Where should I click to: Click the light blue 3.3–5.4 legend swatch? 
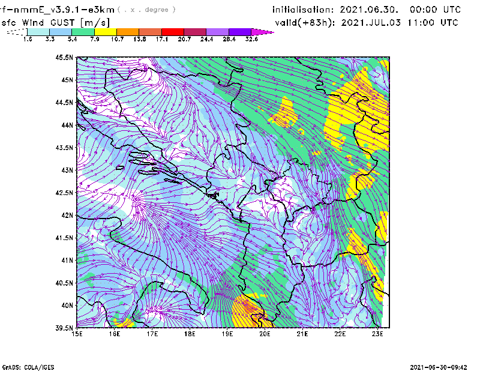61,32
